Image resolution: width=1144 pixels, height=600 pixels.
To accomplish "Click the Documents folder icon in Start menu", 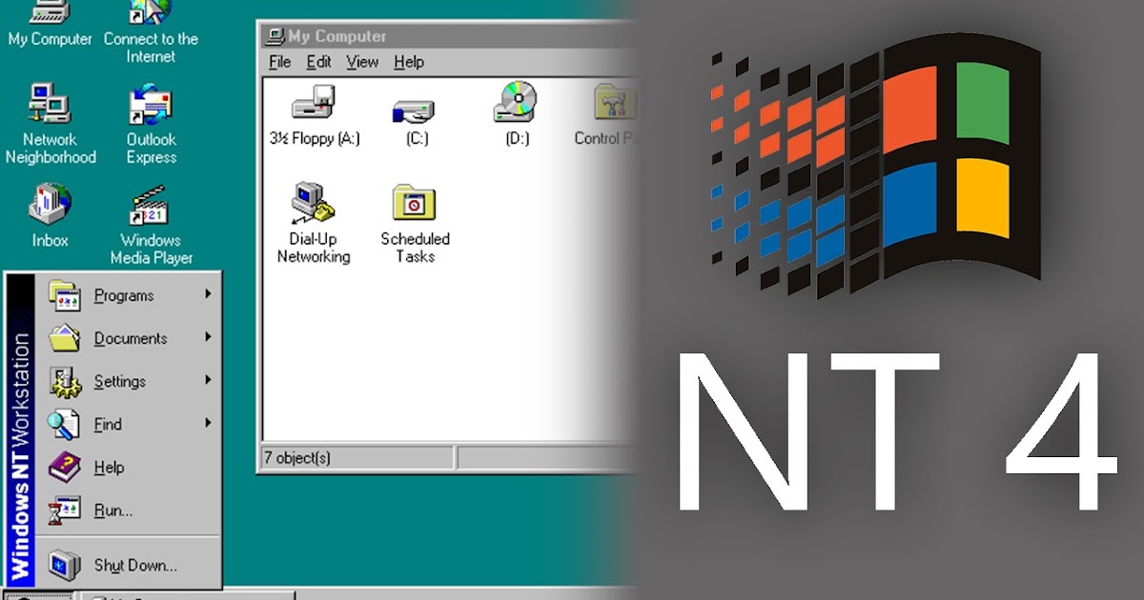I will tap(65, 338).
